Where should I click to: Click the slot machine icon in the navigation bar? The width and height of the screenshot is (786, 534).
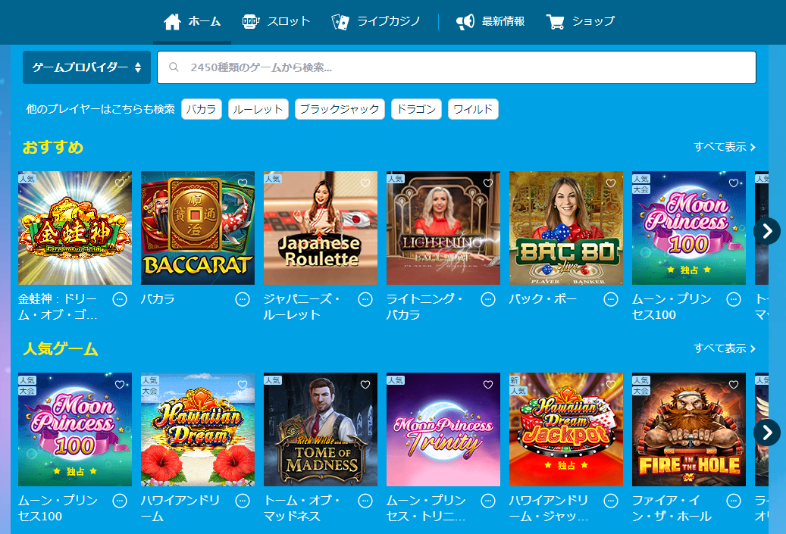[251, 21]
